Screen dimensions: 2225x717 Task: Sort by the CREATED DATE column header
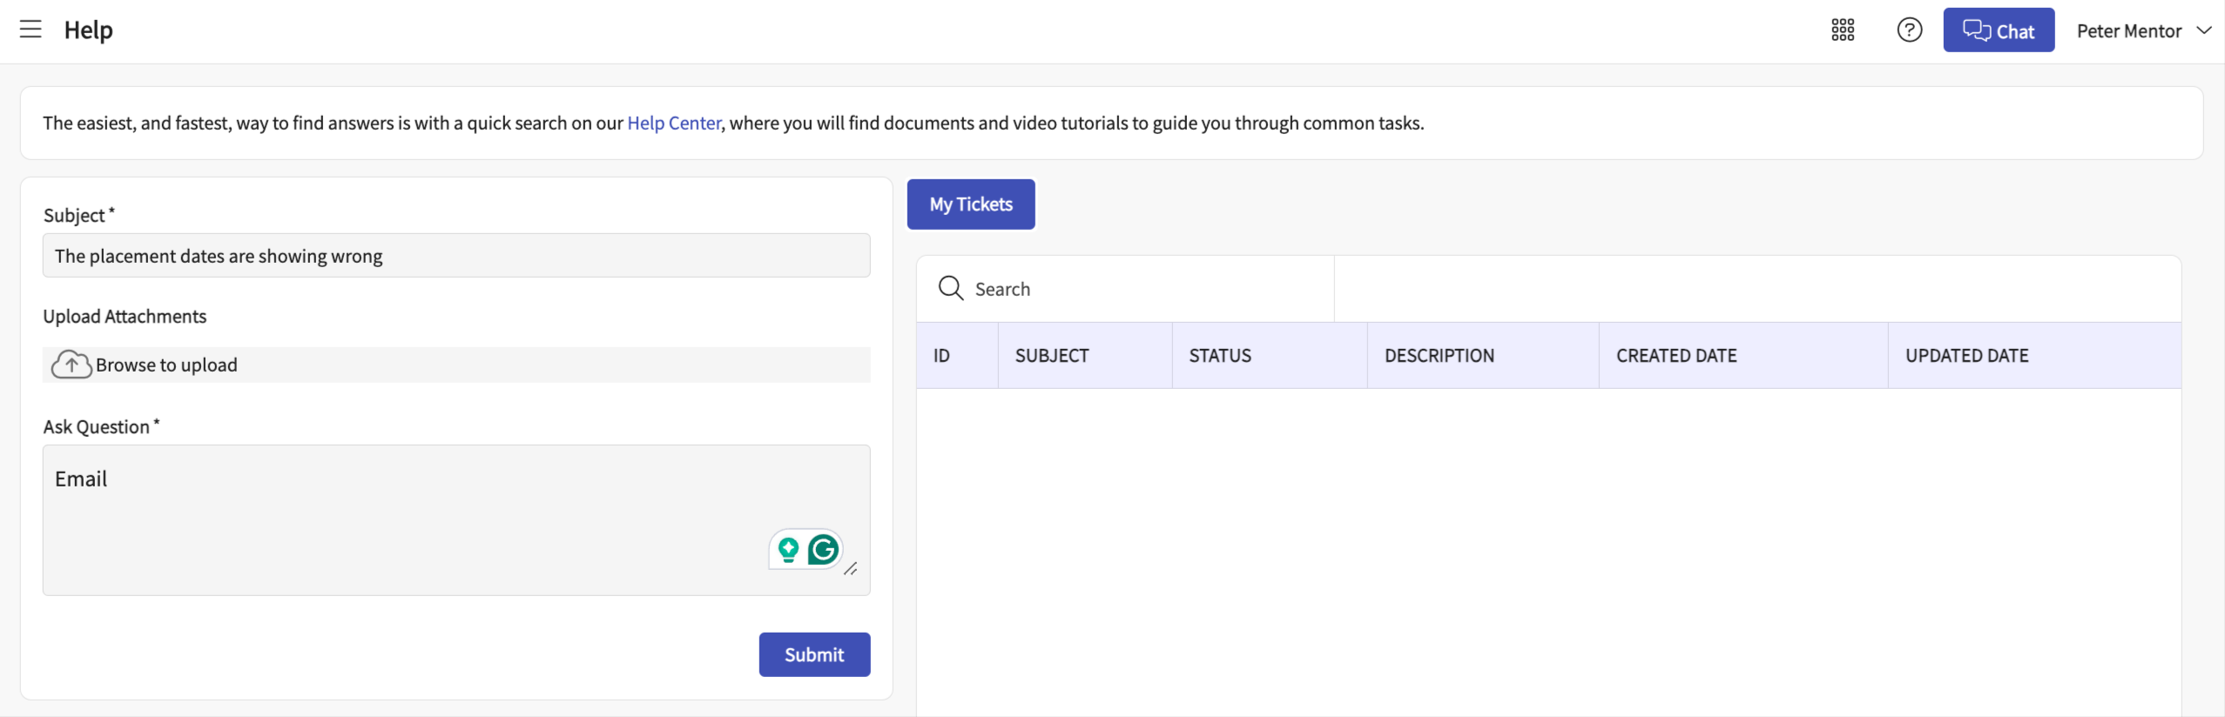pos(1675,355)
